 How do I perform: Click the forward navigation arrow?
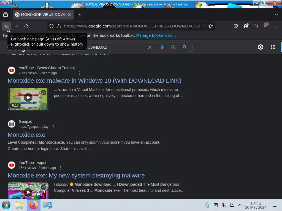tap(17, 26)
